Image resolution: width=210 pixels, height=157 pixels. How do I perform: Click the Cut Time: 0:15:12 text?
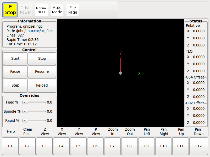pyautogui.click(x=21, y=44)
